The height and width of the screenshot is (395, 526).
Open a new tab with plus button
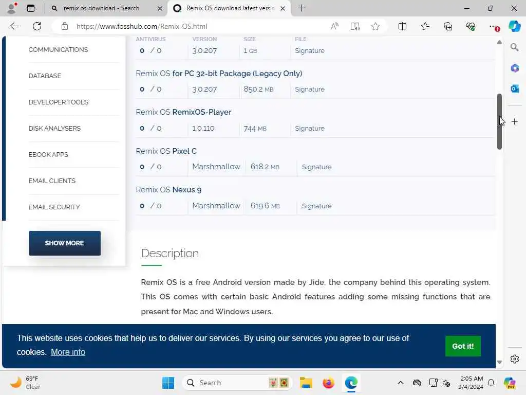click(x=302, y=8)
